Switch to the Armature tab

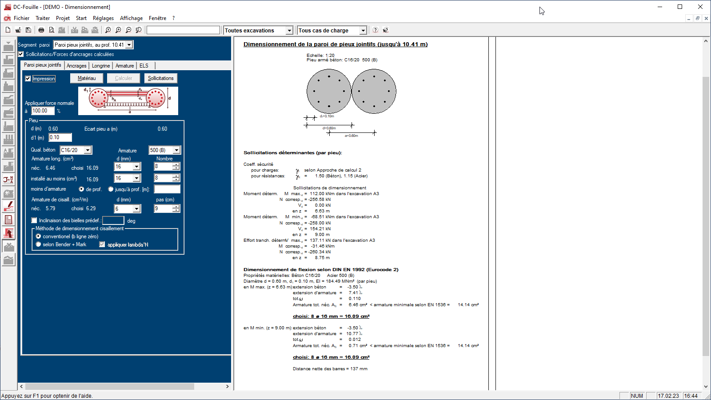[x=124, y=66]
